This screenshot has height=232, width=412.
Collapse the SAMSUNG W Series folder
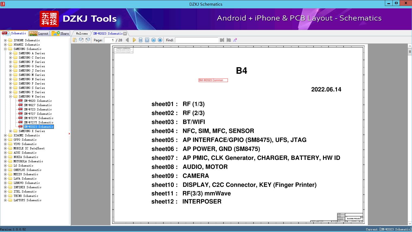[10, 96]
